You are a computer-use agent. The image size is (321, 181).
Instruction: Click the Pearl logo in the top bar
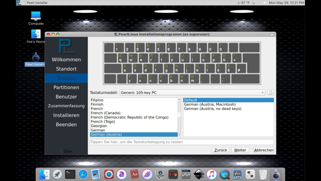tap(18, 3)
